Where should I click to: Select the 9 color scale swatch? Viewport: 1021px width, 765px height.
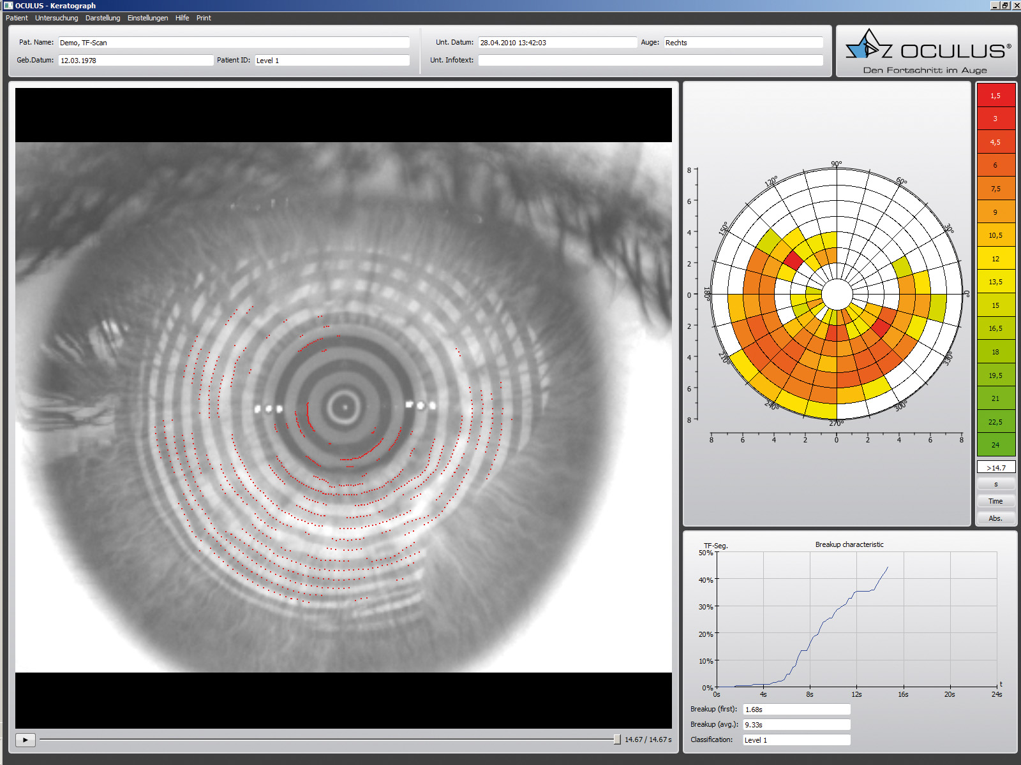pos(996,212)
